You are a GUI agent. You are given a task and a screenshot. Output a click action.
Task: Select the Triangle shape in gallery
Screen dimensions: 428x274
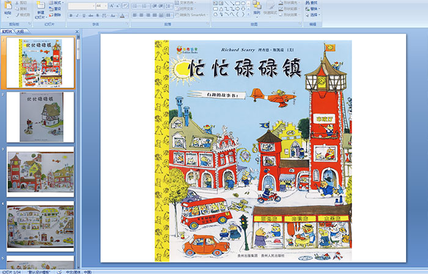pyautogui.click(x=221, y=9)
